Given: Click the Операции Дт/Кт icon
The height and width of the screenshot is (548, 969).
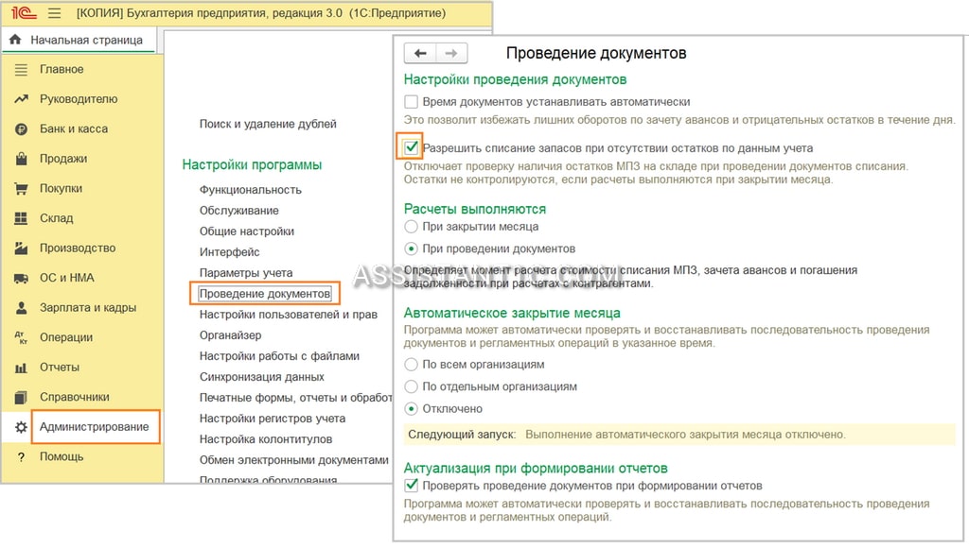Looking at the screenshot, I should tap(21, 337).
